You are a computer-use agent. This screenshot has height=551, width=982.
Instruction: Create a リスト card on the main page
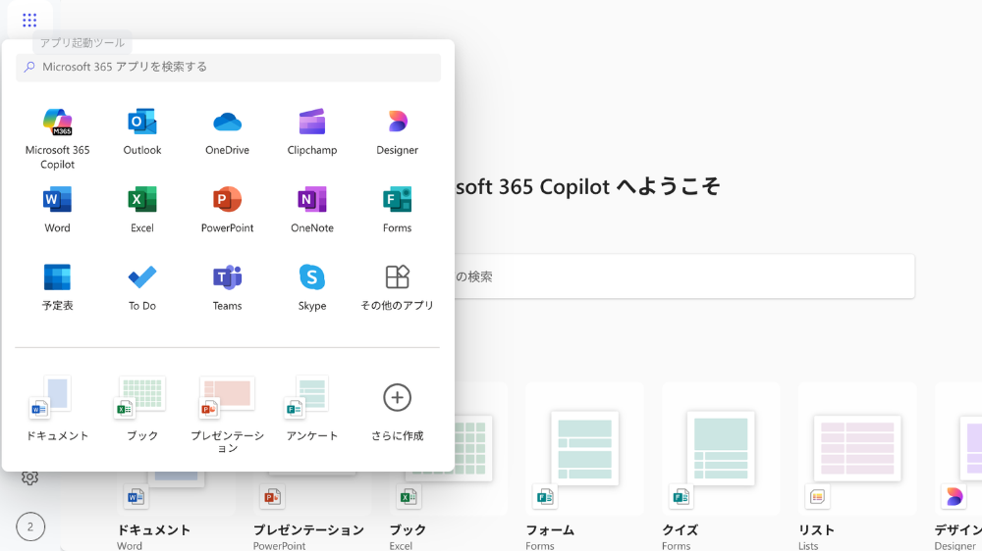(x=857, y=467)
